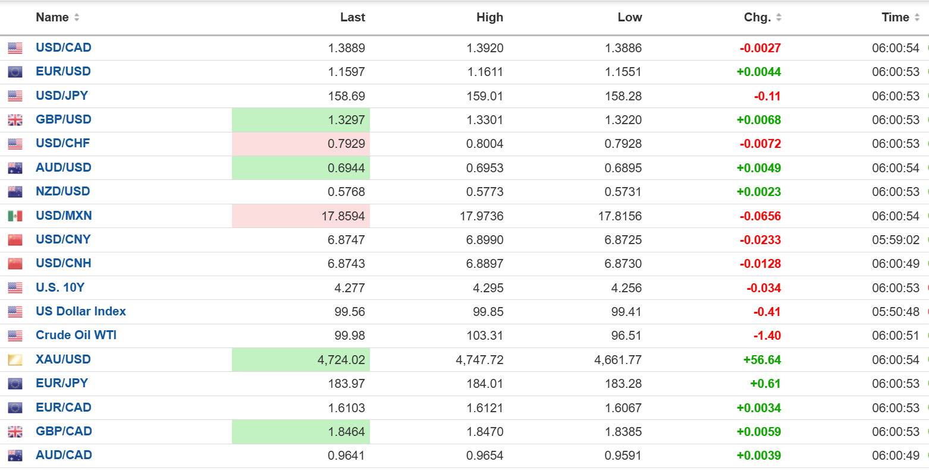Sort table by the Name column arrows
Viewport: 929px width, 471px height.
point(77,18)
